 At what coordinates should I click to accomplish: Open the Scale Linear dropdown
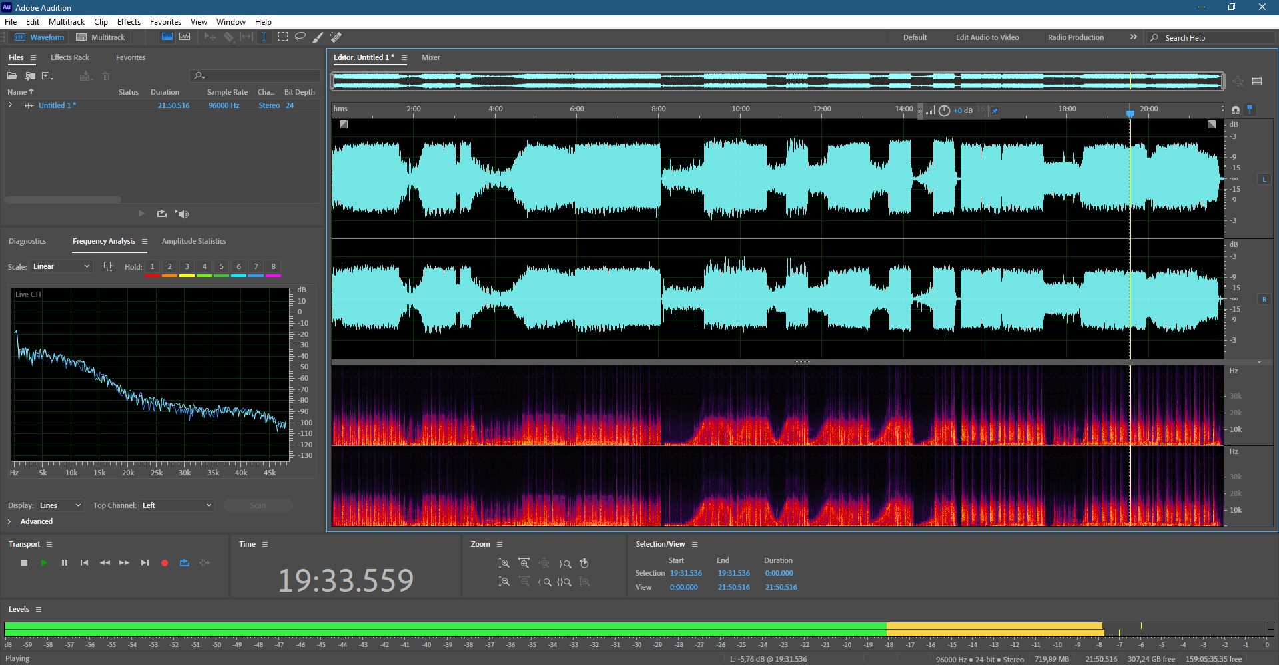coord(60,266)
